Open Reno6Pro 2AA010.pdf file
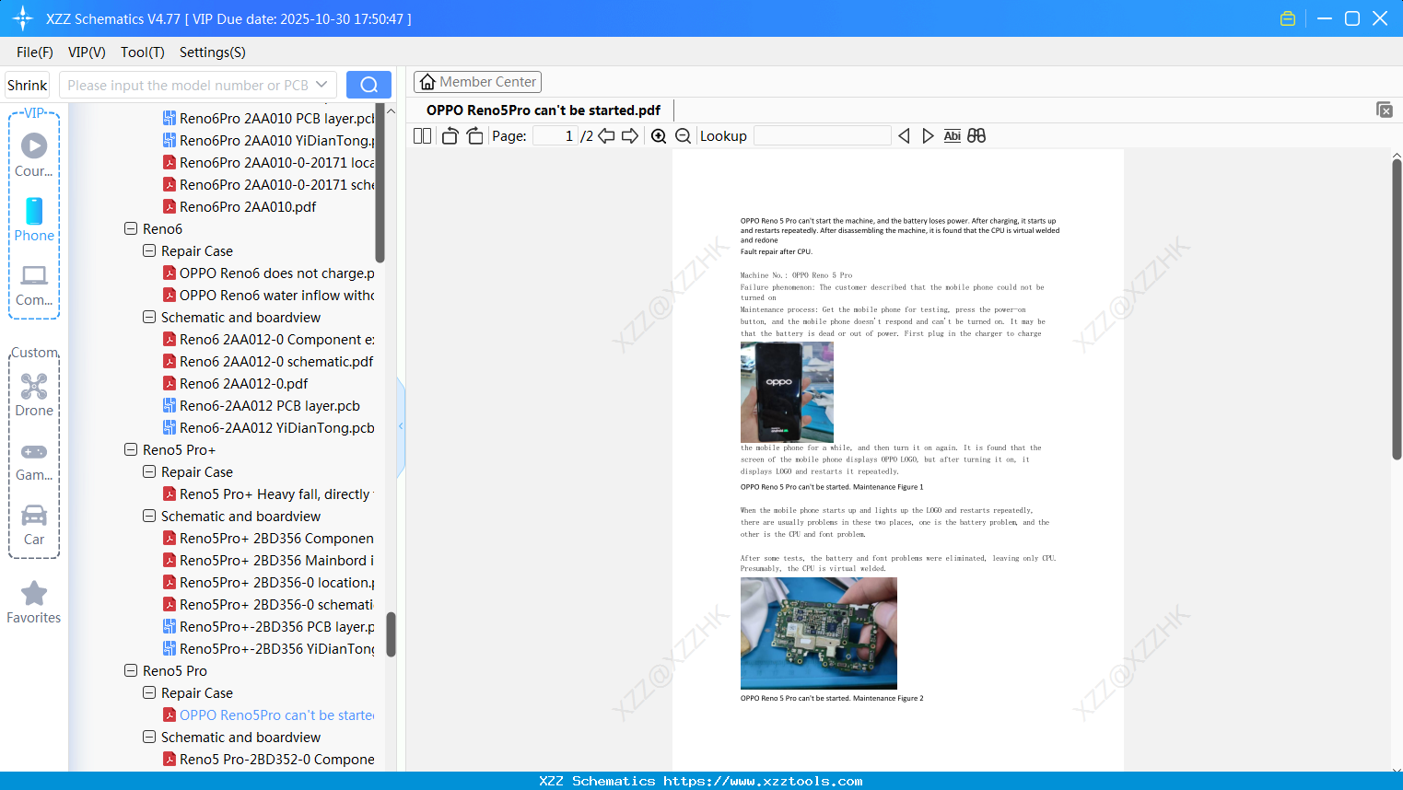This screenshot has height=790, width=1403. [x=240, y=206]
